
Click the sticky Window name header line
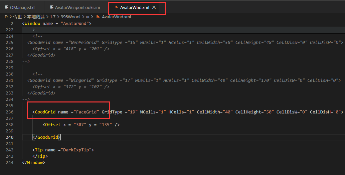tap(57, 23)
